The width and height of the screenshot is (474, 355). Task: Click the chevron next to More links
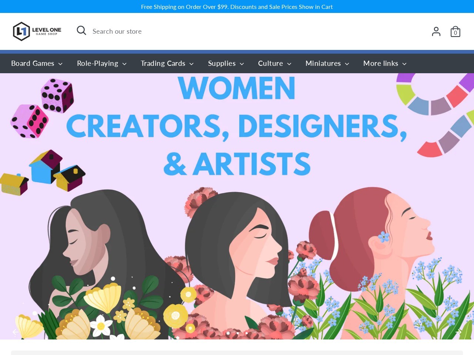404,64
